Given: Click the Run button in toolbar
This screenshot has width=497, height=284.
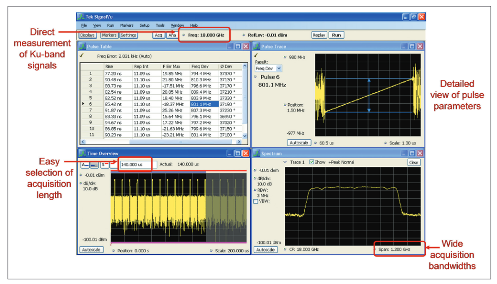Looking at the screenshot, I should (336, 35).
